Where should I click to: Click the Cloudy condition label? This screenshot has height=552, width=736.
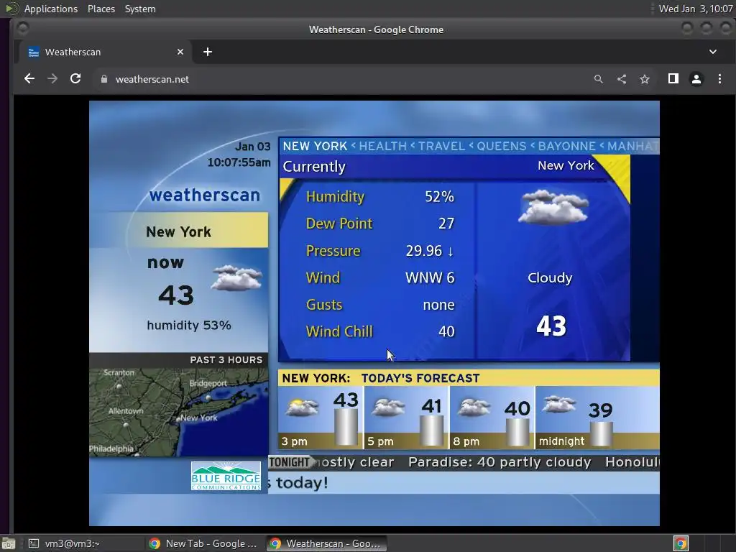pos(550,278)
